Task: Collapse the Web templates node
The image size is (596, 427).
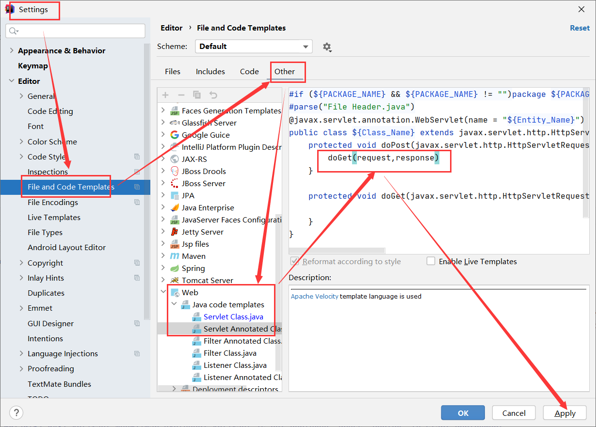Action: [x=163, y=292]
